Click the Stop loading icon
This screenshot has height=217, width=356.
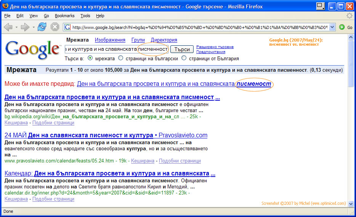click(x=55, y=27)
